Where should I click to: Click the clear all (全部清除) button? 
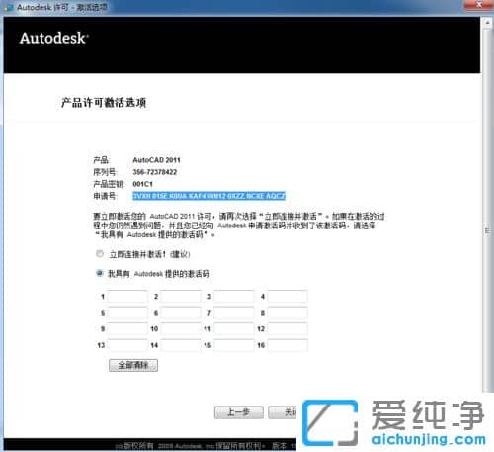pos(133,365)
